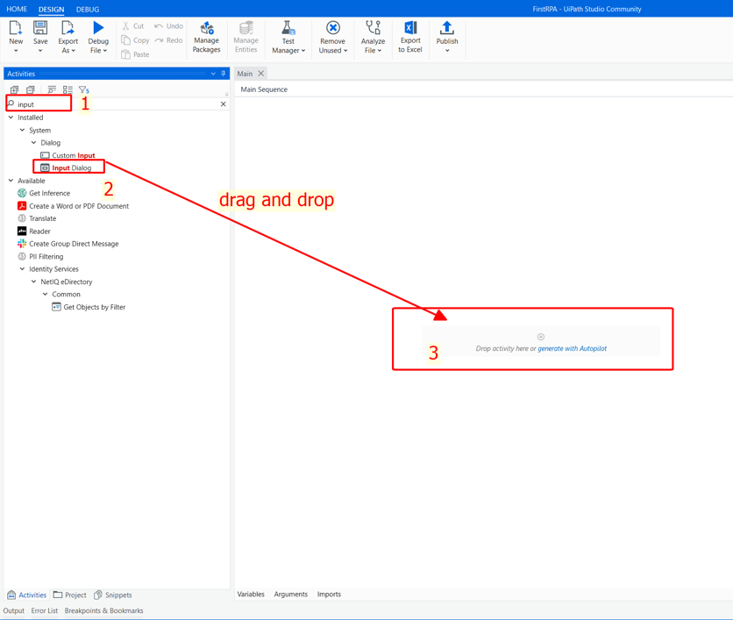Select Reader activity
Image resolution: width=733 pixels, height=620 pixels.
coord(34,231)
